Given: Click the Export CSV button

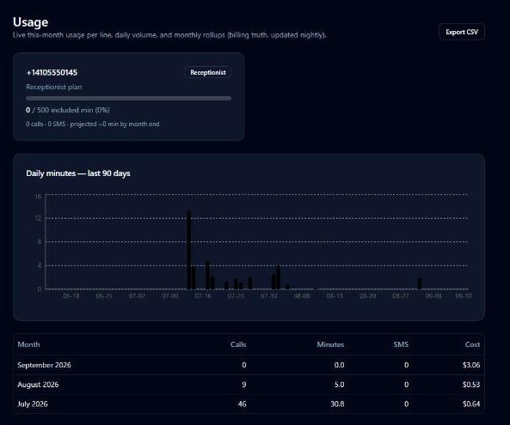Looking at the screenshot, I should [462, 32].
